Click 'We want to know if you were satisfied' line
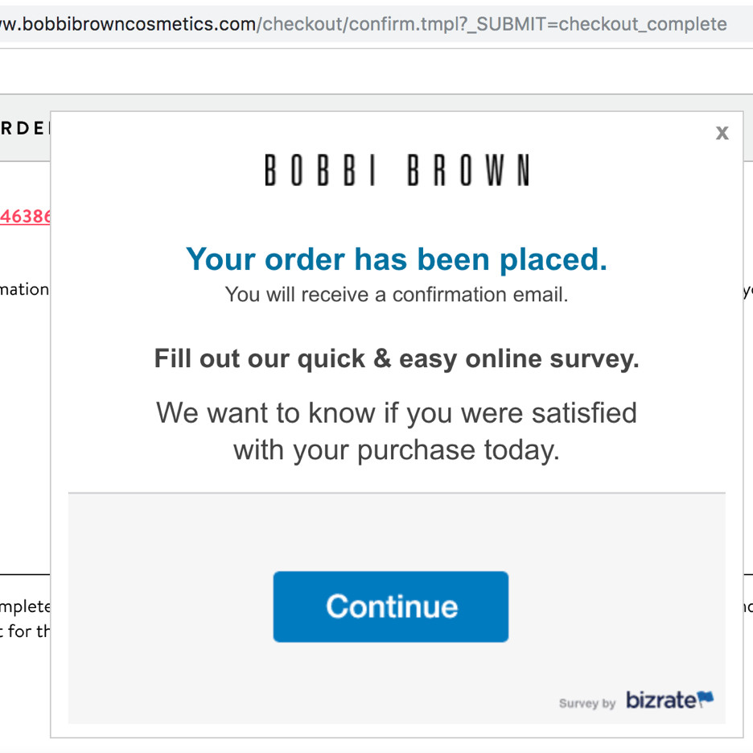The height and width of the screenshot is (753, 753). tap(397, 413)
